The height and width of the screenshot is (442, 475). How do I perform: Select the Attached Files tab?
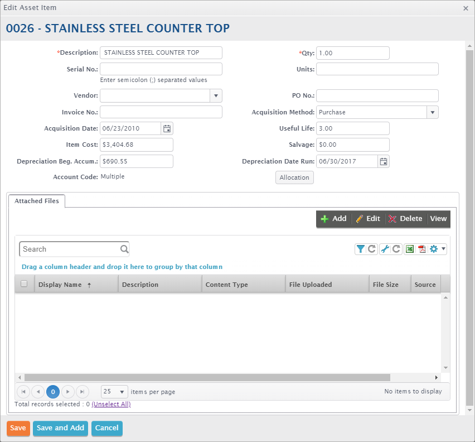(x=37, y=201)
